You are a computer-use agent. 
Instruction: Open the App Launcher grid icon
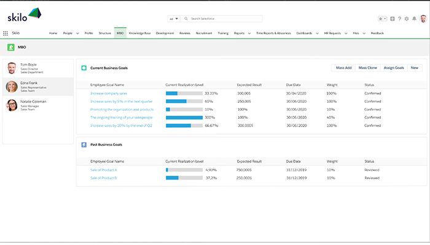tap(6, 33)
